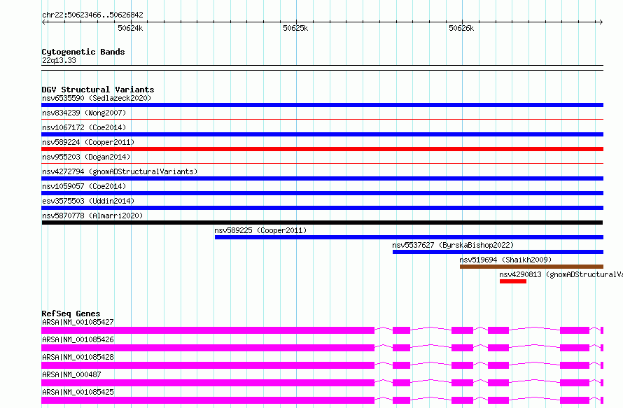Click the left arrow of the ruler
Viewport: 623px width, 408px height.
point(44,22)
